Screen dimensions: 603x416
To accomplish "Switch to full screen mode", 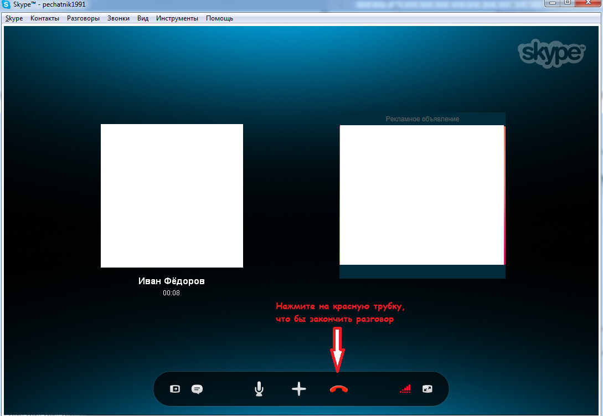I will click(427, 389).
